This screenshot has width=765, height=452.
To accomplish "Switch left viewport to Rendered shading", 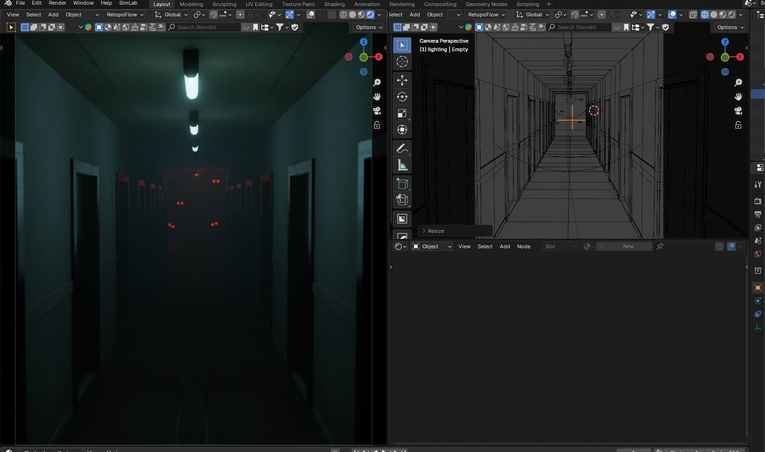I will pyautogui.click(x=370, y=15).
